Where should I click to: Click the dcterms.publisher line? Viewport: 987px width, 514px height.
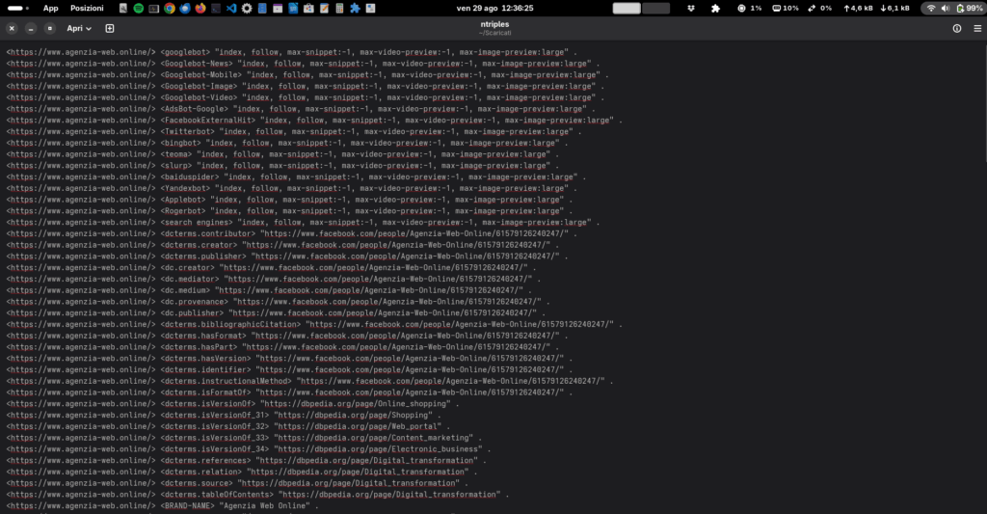(287, 257)
